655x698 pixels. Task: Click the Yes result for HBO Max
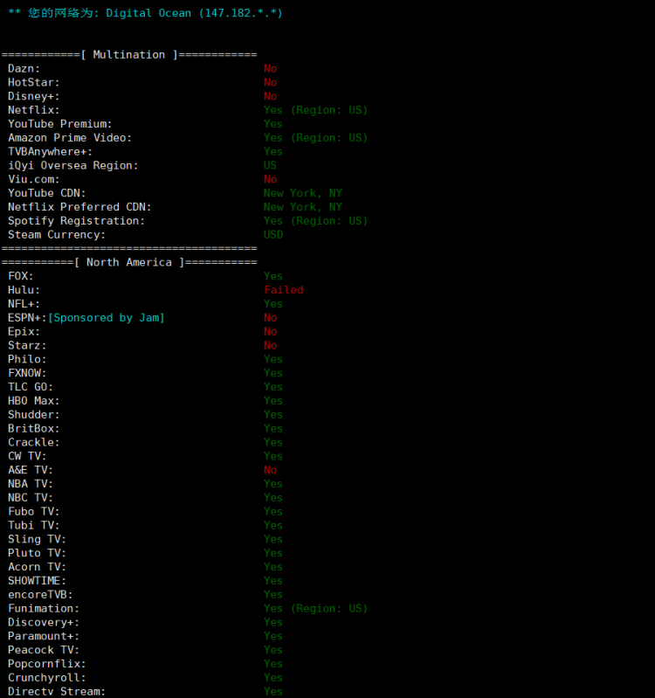click(x=273, y=401)
